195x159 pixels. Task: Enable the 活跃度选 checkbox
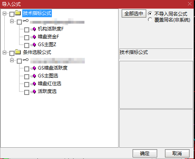click(x=27, y=92)
